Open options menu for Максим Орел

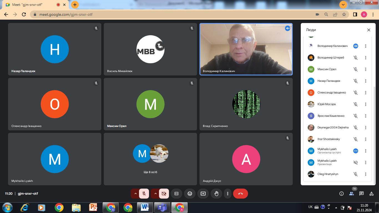366,69
